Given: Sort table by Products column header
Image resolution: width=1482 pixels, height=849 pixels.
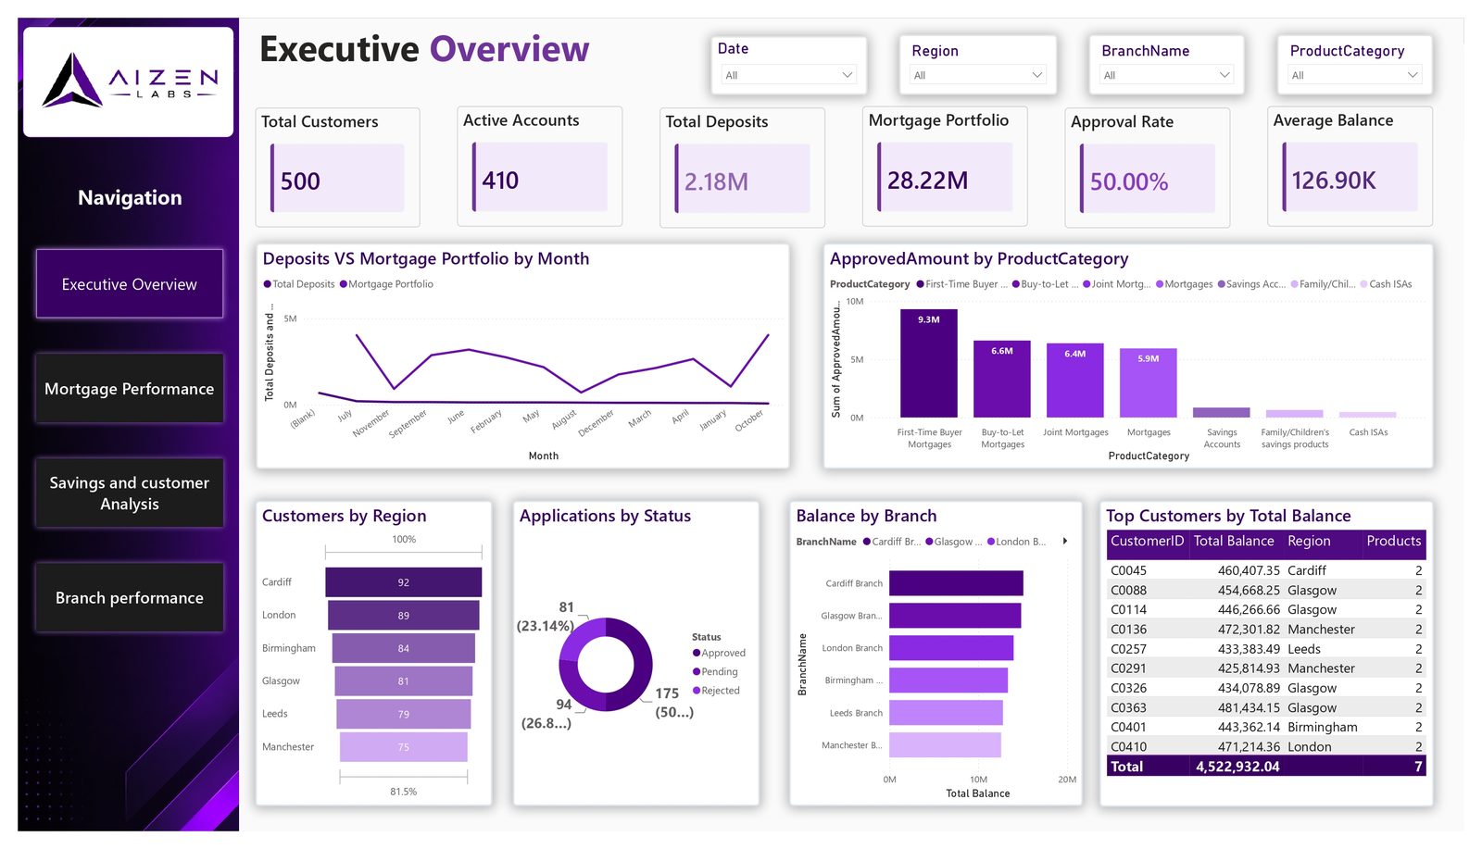Looking at the screenshot, I should point(1393,542).
